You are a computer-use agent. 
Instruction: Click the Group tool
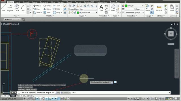[x=147, y=8]
